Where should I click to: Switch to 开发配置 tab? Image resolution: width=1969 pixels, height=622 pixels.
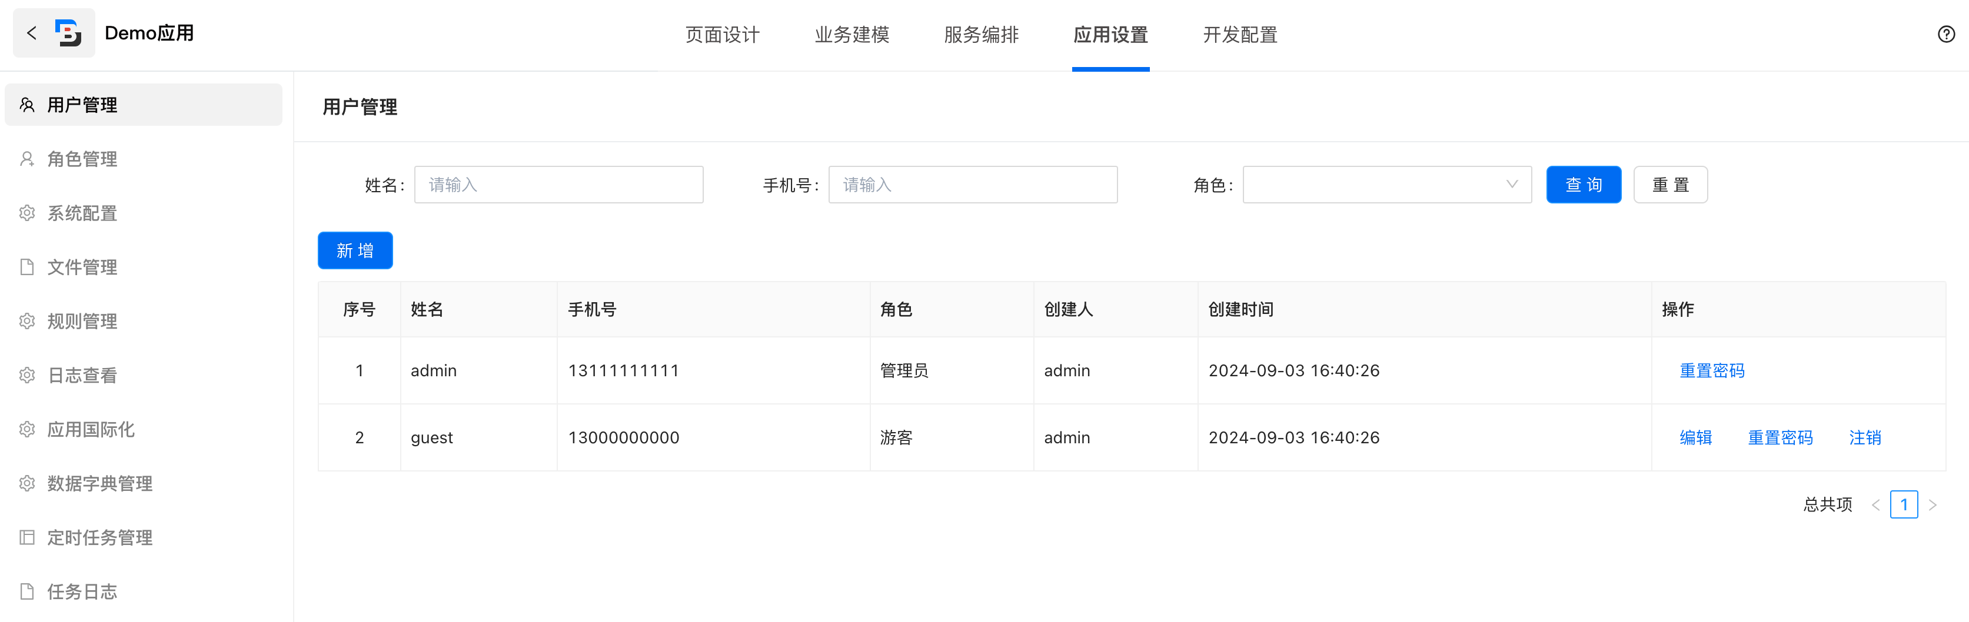1240,35
